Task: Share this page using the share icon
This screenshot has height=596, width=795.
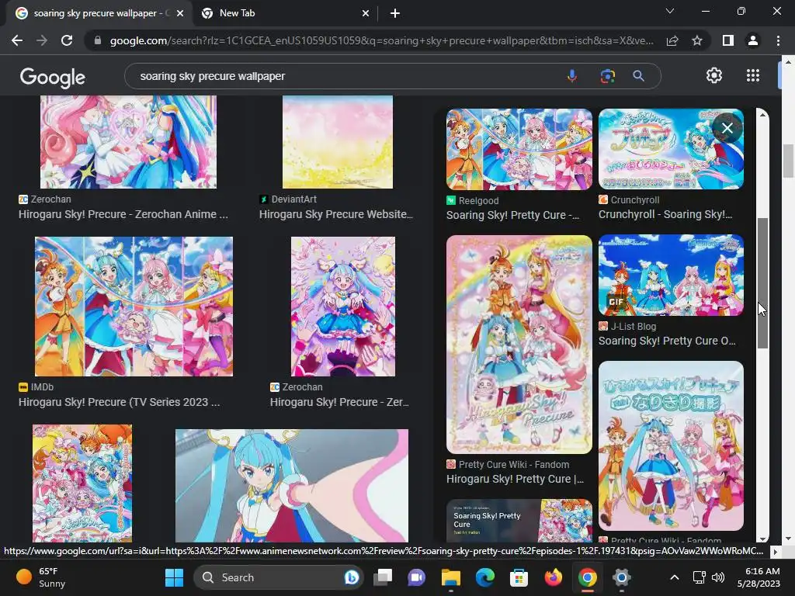Action: (672, 40)
